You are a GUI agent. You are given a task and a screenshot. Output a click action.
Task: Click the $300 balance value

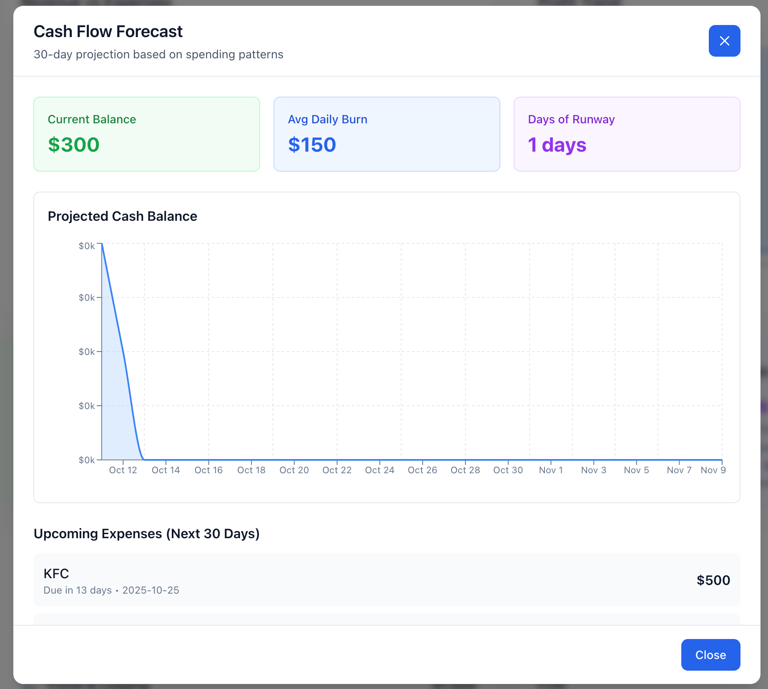click(74, 145)
